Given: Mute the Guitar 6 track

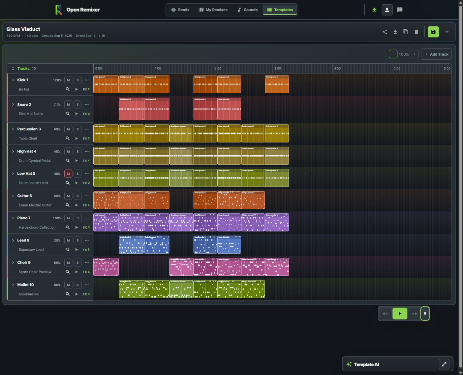Looking at the screenshot, I should coord(68,196).
